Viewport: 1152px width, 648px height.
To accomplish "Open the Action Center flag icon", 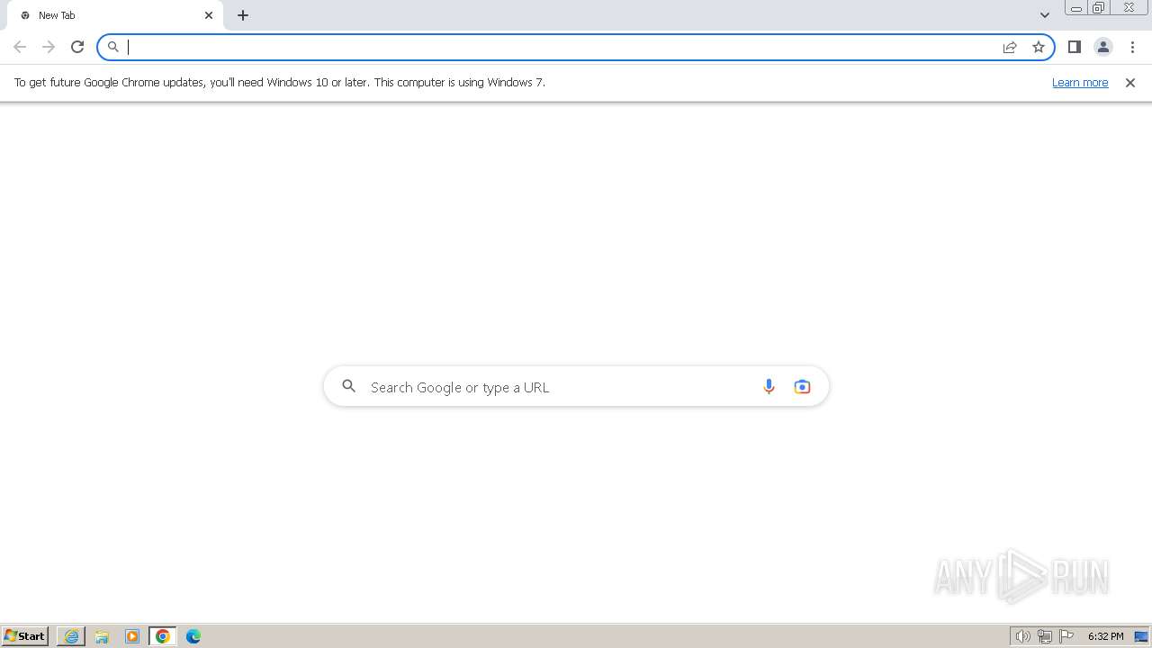I will [1066, 636].
